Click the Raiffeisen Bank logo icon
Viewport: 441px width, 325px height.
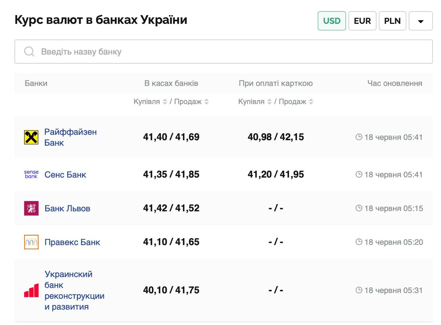point(31,137)
